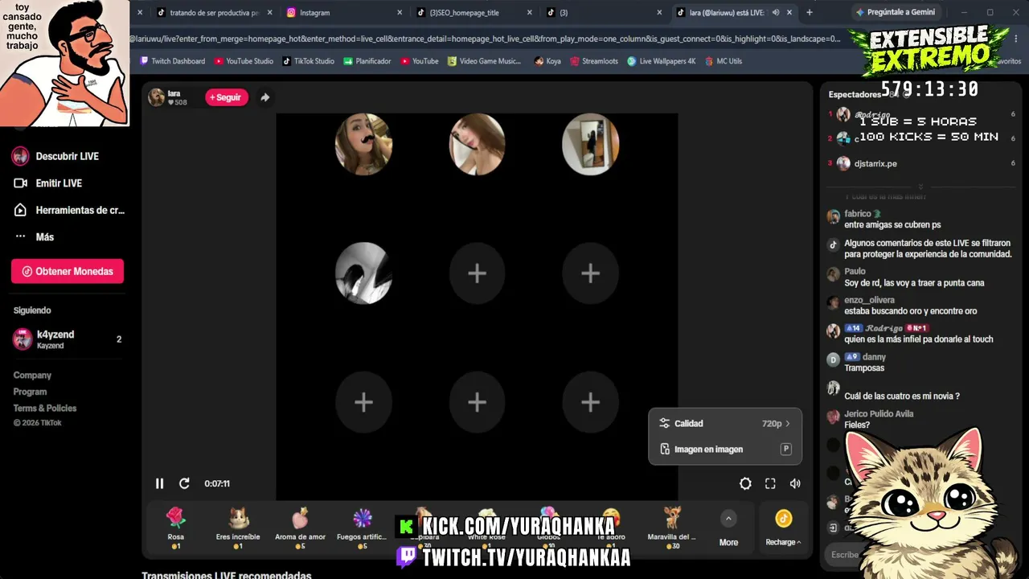Mute the stream volume
This screenshot has width=1029, height=579.
[795, 483]
